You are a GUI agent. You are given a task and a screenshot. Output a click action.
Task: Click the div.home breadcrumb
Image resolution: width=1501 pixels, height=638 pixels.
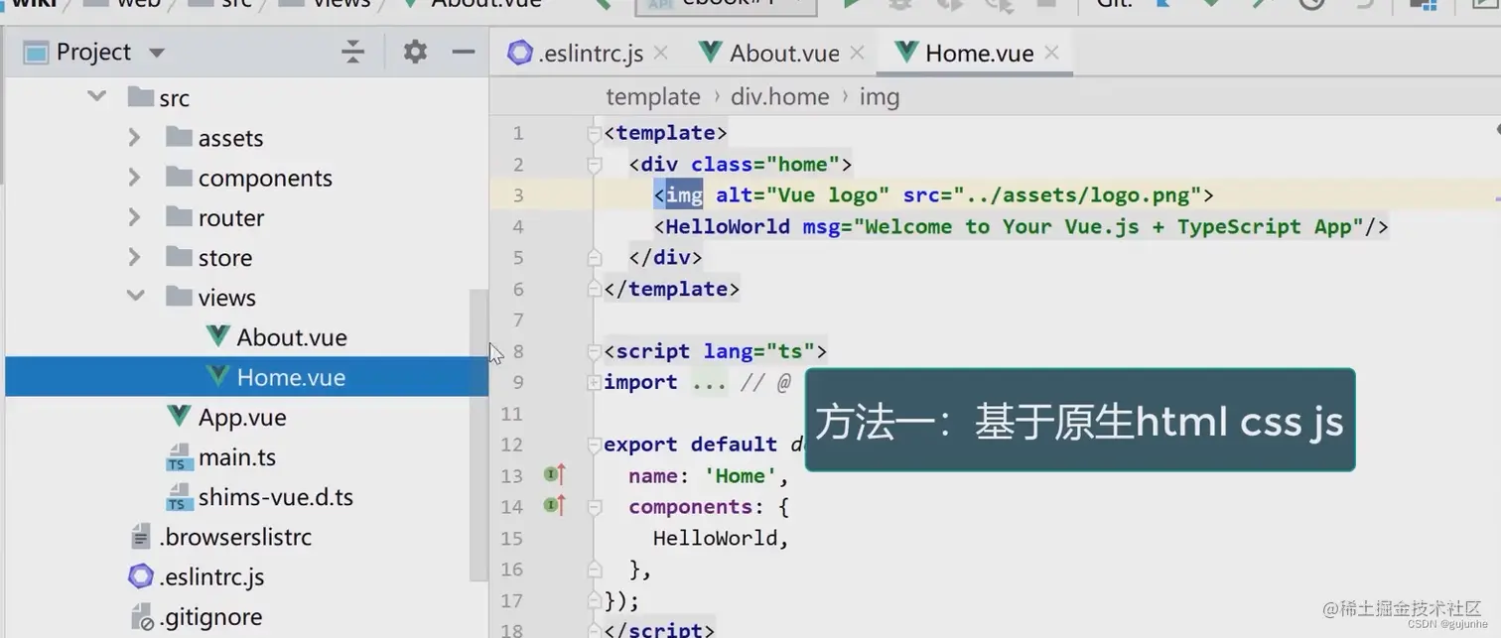tap(779, 96)
